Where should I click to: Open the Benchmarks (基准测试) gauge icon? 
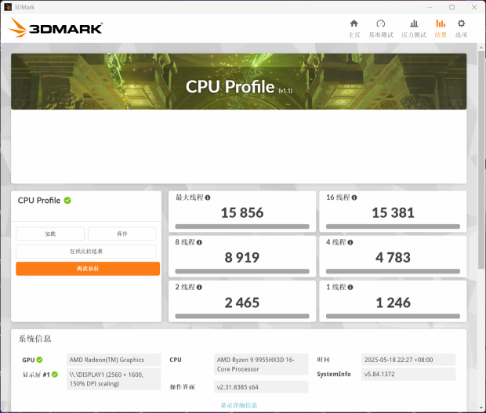381,24
